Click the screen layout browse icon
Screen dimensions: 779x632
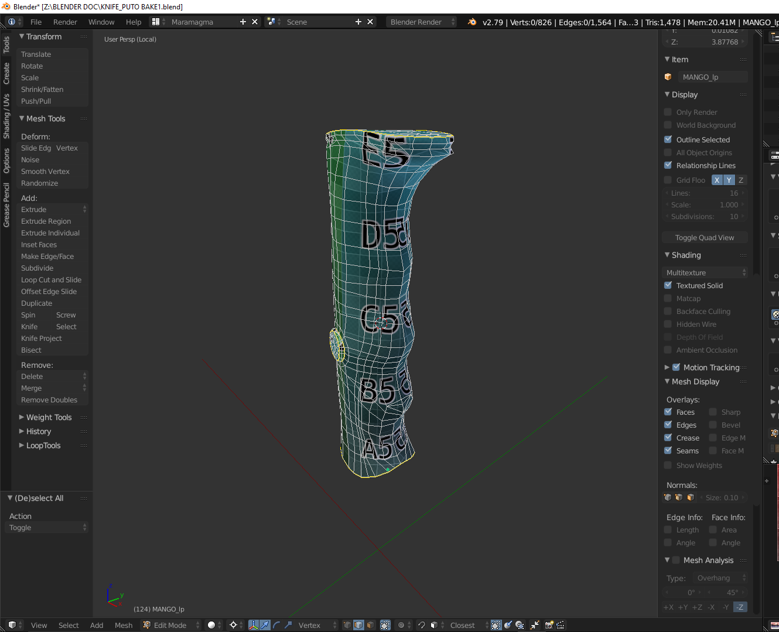tap(156, 22)
